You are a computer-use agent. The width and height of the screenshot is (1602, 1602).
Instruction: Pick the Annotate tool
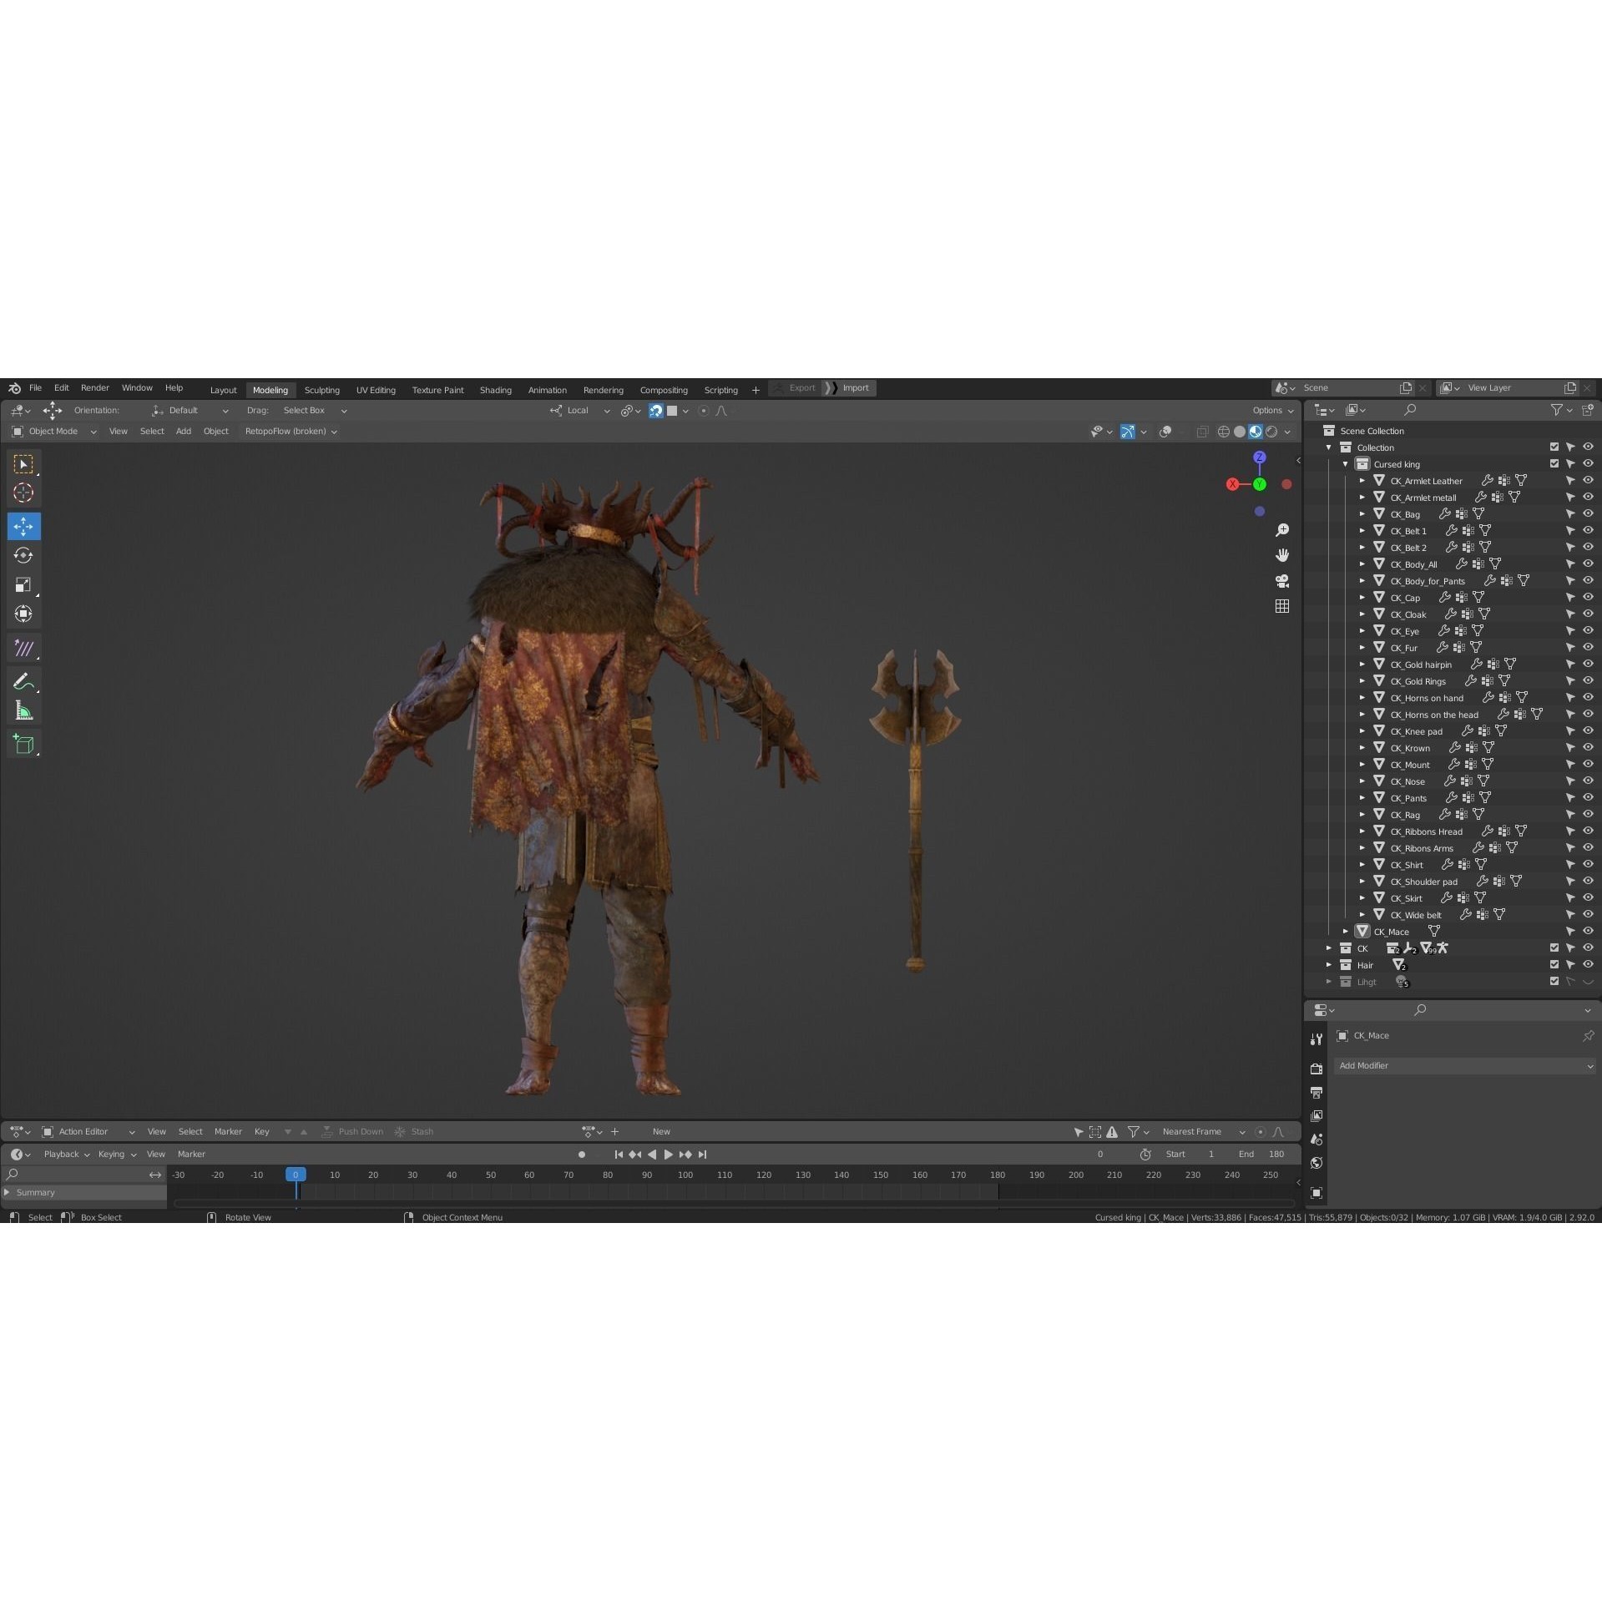point(23,681)
